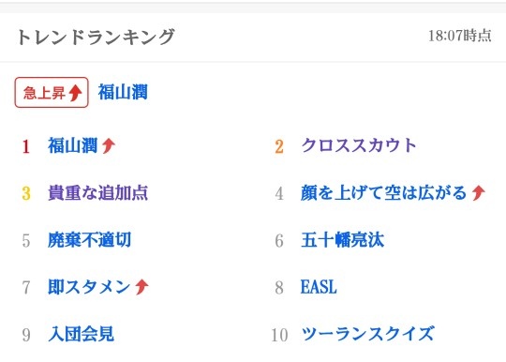Open rank 2 trend クロススカウト
The image size is (506, 362).
(x=359, y=145)
